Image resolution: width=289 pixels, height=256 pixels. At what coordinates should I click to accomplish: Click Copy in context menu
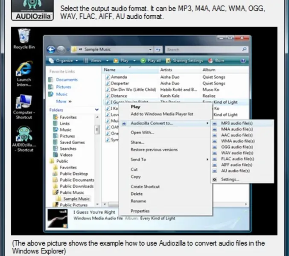(x=136, y=177)
